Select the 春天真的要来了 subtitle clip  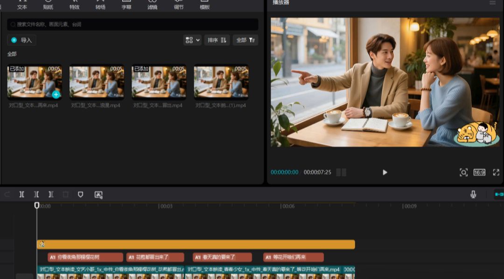point(222,257)
